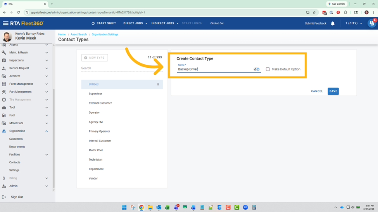Select Primary Operator in the contact type list
Viewport: 378px width, 212px height.
click(99, 132)
